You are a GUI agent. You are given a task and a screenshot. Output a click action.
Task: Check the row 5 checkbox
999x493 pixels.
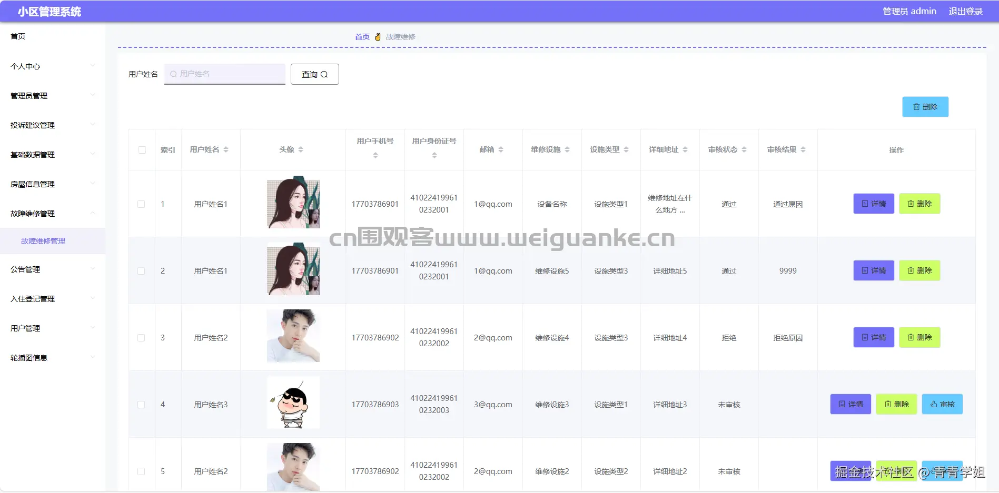click(141, 471)
